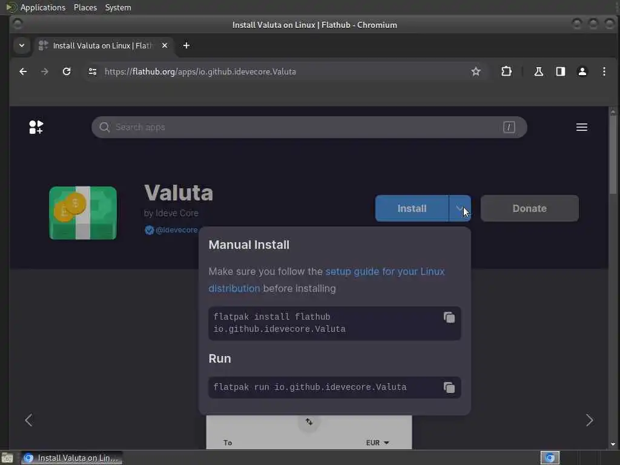The width and height of the screenshot is (620, 465).
Task: Open the @idevecore developer link
Action: click(x=176, y=230)
